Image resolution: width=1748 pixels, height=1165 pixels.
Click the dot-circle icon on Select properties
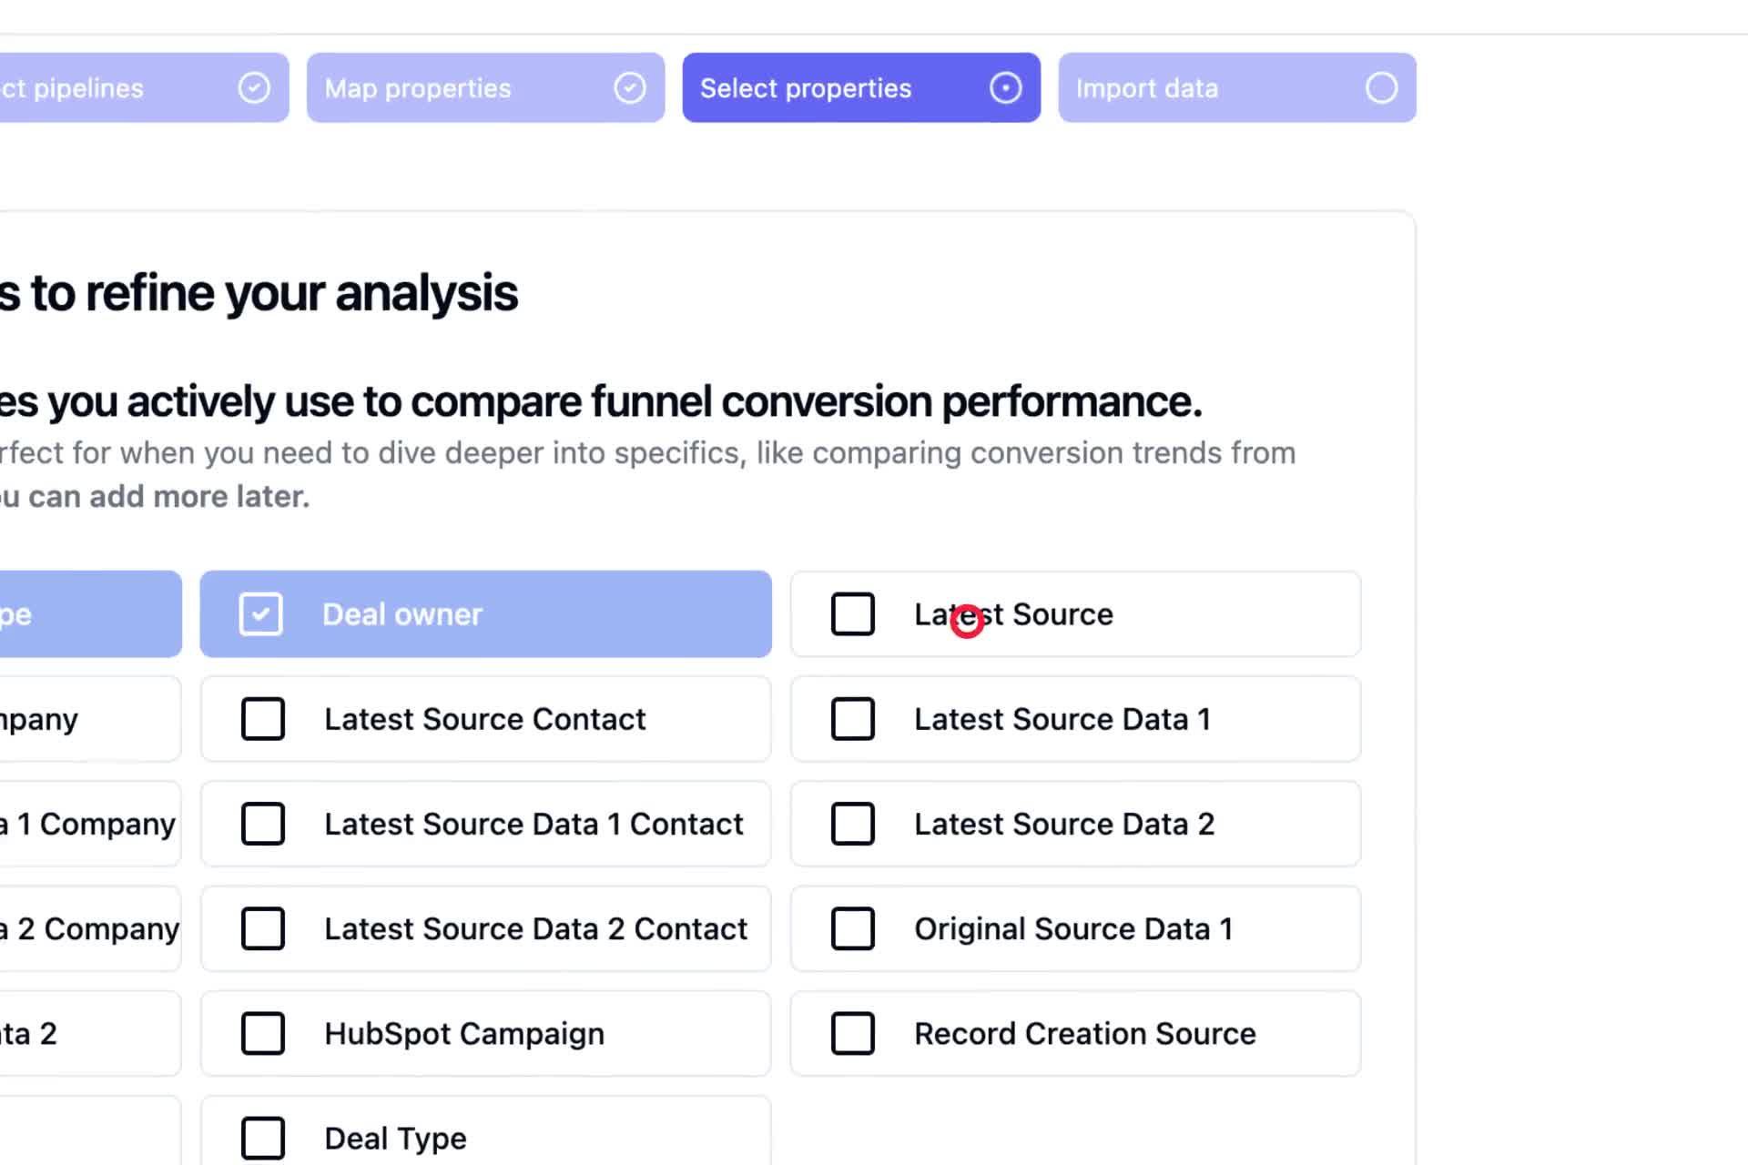1006,88
